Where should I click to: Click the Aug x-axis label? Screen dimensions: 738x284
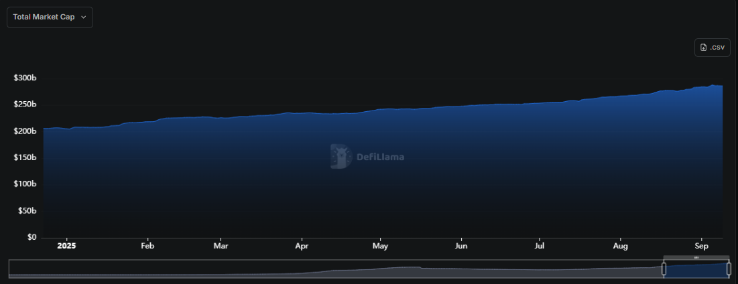(621, 246)
